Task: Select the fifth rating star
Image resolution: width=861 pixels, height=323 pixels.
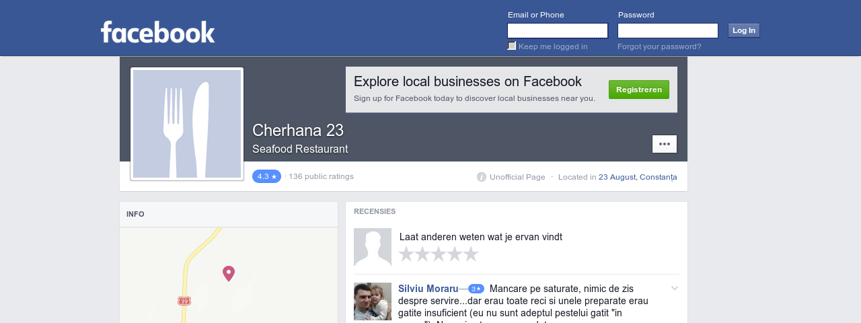Action: 471,254
